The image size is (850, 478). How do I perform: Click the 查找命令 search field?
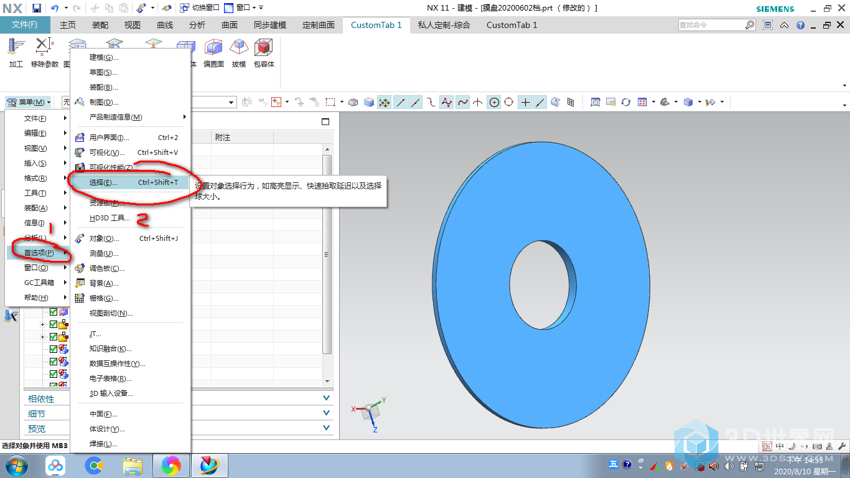point(711,25)
